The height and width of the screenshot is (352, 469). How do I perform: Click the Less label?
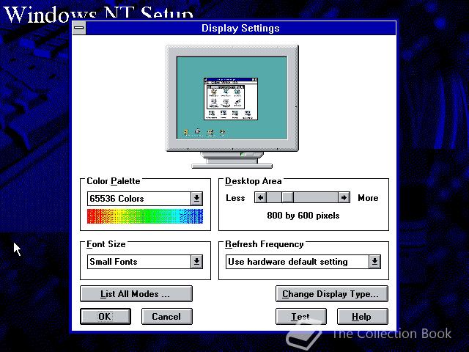(x=235, y=198)
